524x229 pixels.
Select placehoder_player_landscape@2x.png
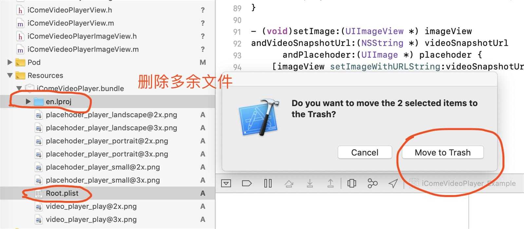[111, 115]
